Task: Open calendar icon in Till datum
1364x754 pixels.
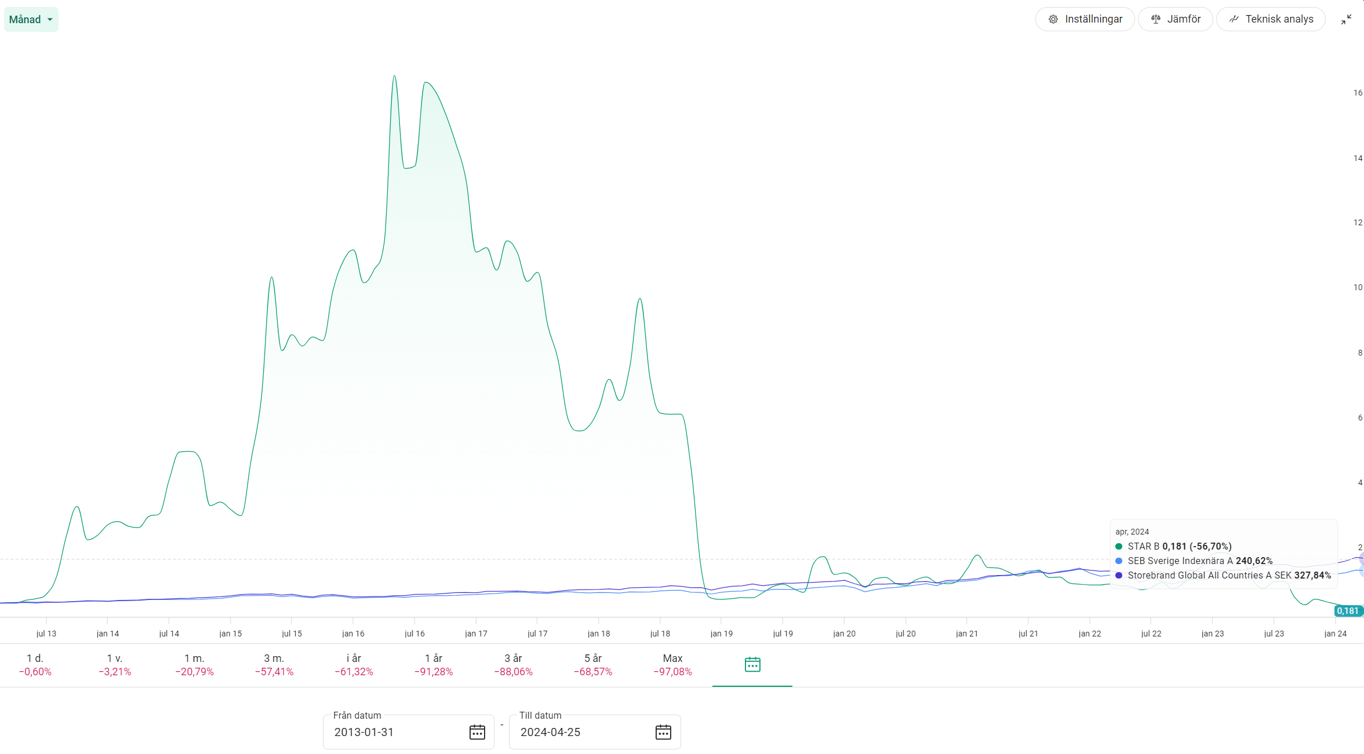Action: pos(663,732)
